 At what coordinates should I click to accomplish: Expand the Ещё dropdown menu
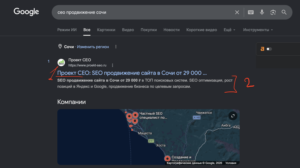[229, 30]
